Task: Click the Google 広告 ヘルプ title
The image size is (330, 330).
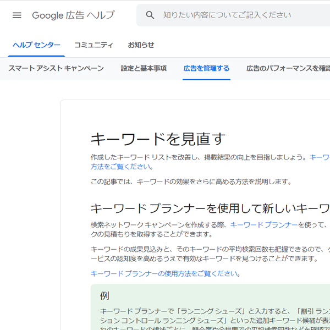Action: [73, 15]
